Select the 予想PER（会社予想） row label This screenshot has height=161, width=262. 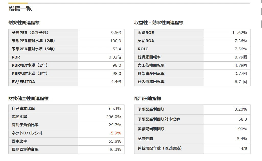click(x=30, y=32)
